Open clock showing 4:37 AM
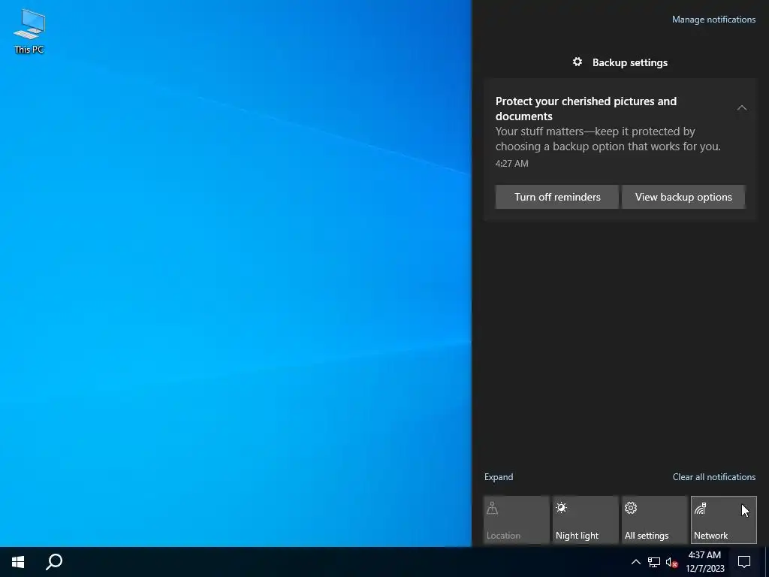The height and width of the screenshot is (577, 769). click(704, 562)
